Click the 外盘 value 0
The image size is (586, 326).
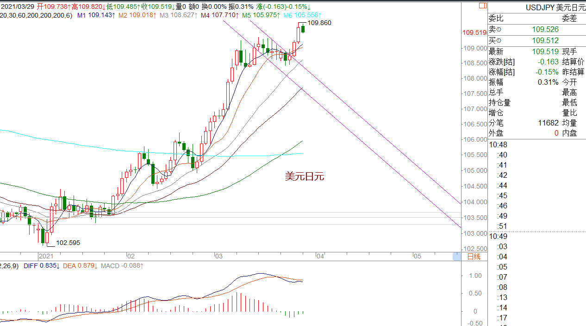point(556,133)
